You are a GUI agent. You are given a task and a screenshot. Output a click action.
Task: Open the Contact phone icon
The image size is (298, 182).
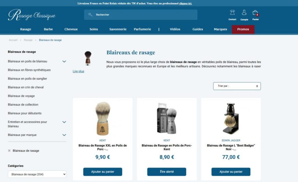[x=232, y=13]
